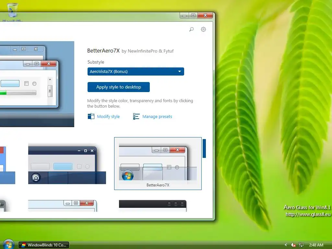332x249 pixels.
Task: Close the WindowBlinds window
Action: pos(205,16)
